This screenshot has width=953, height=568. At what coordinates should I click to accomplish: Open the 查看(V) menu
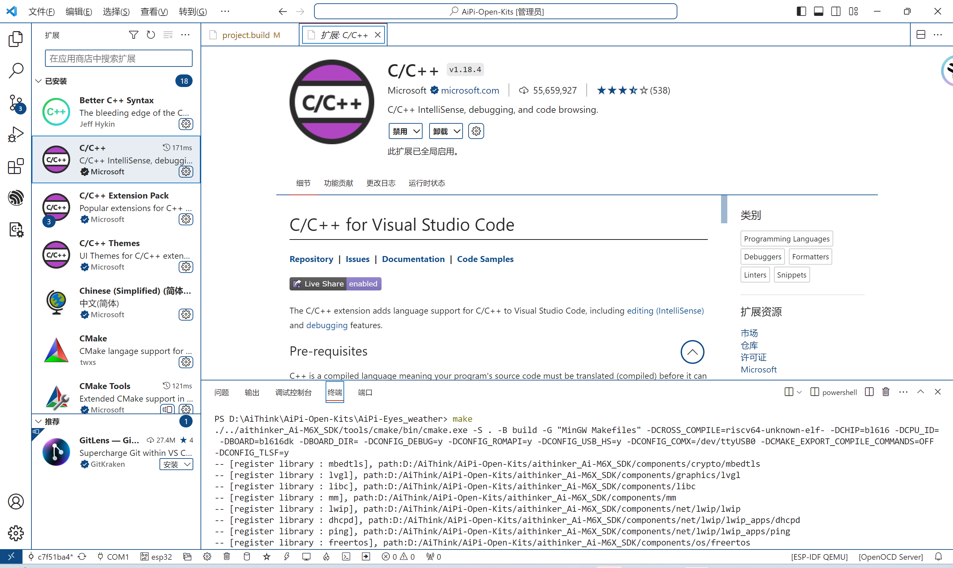point(154,12)
